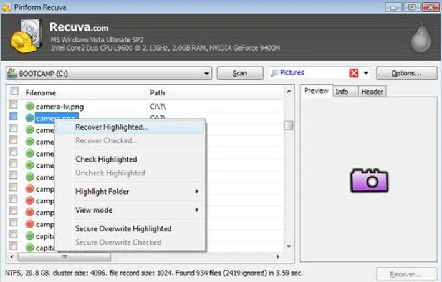Click status dot of the highlighted file row
This screenshot has height=282, width=442.
tap(29, 118)
